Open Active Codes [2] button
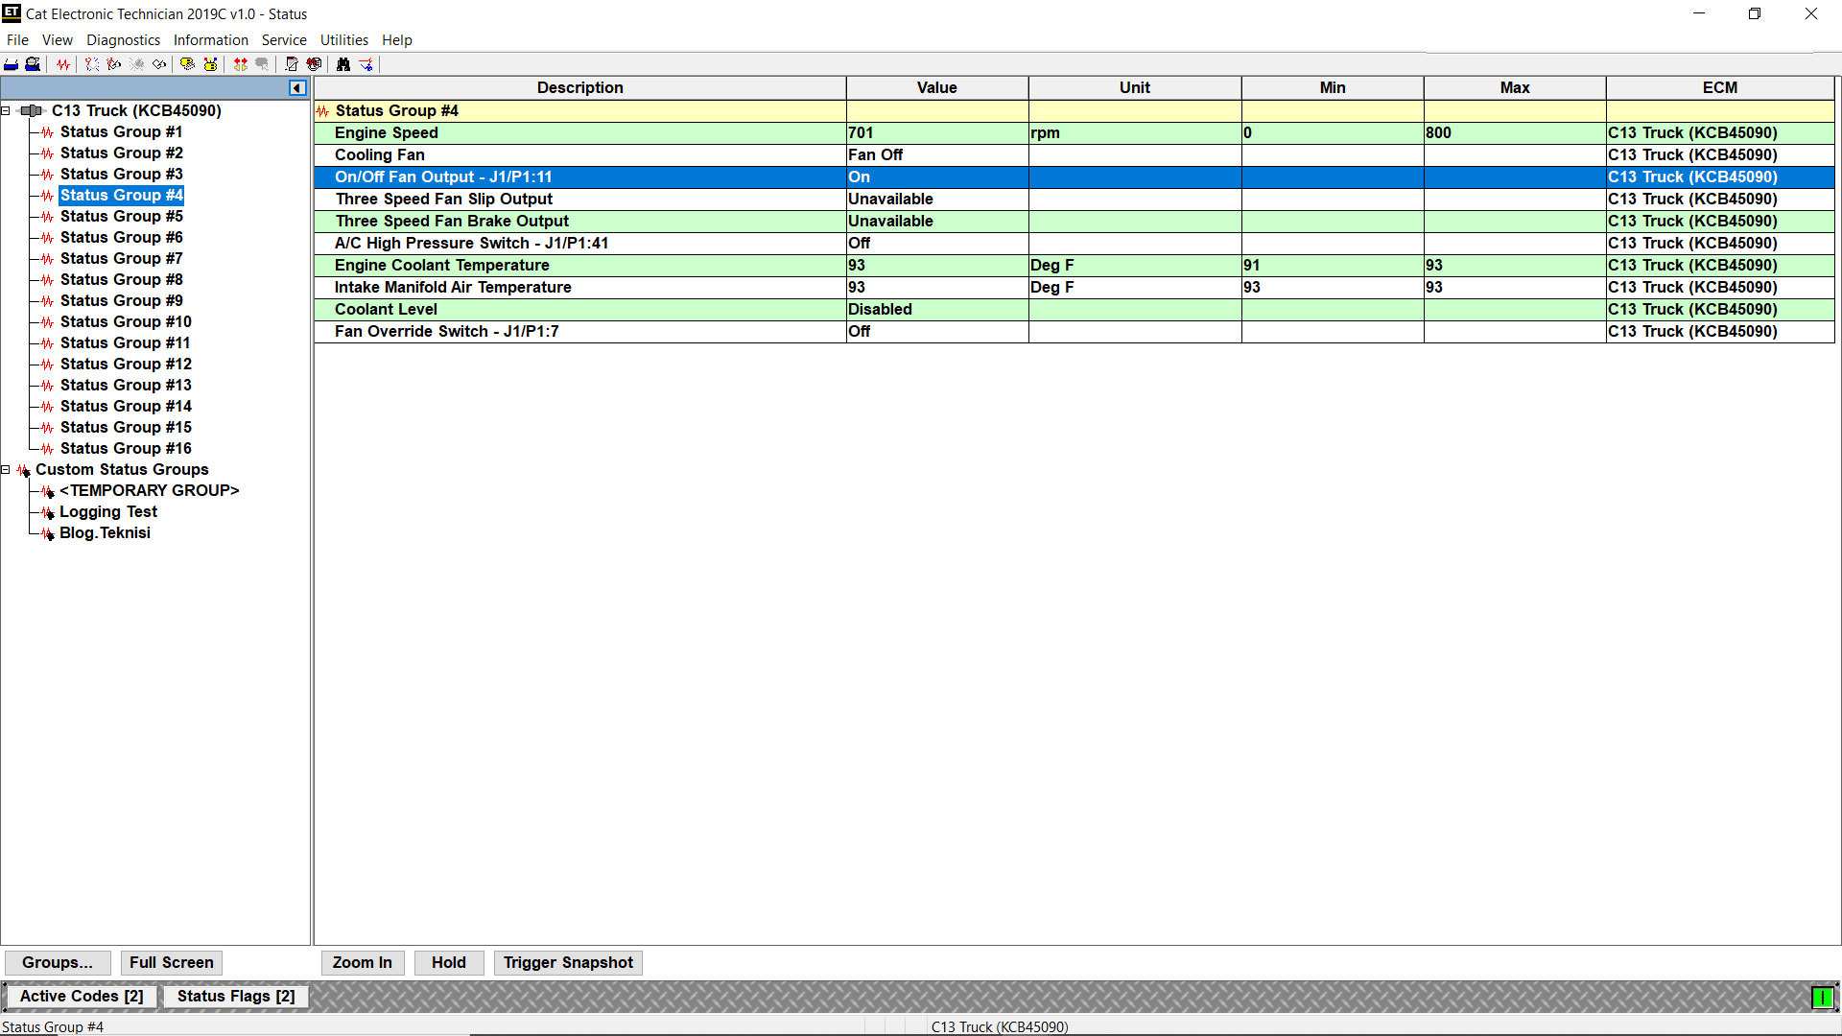Viewport: 1842px width, 1036px height. (82, 996)
